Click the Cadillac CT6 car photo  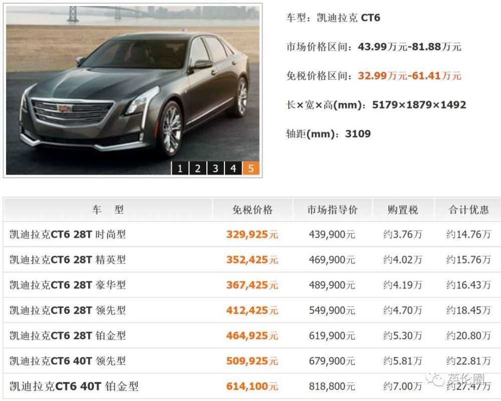click(133, 91)
